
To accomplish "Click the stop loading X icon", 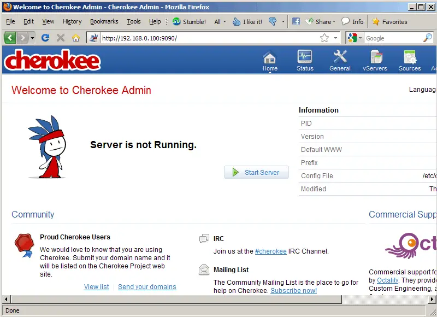I will pyautogui.click(x=61, y=38).
